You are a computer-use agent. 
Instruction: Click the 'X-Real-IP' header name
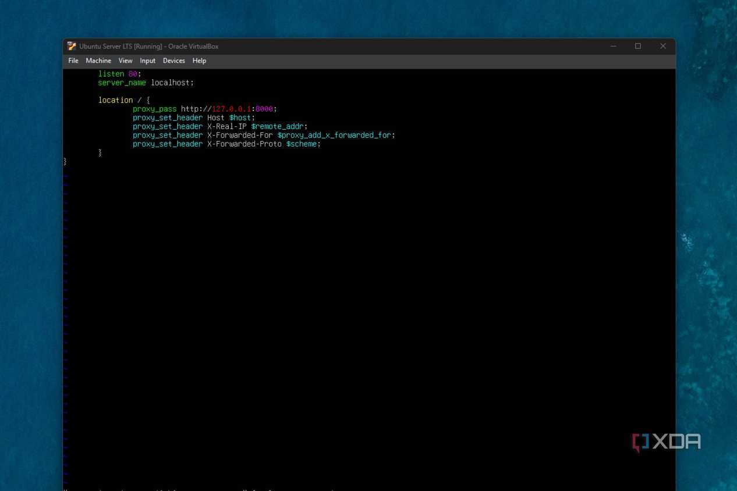[227, 126]
